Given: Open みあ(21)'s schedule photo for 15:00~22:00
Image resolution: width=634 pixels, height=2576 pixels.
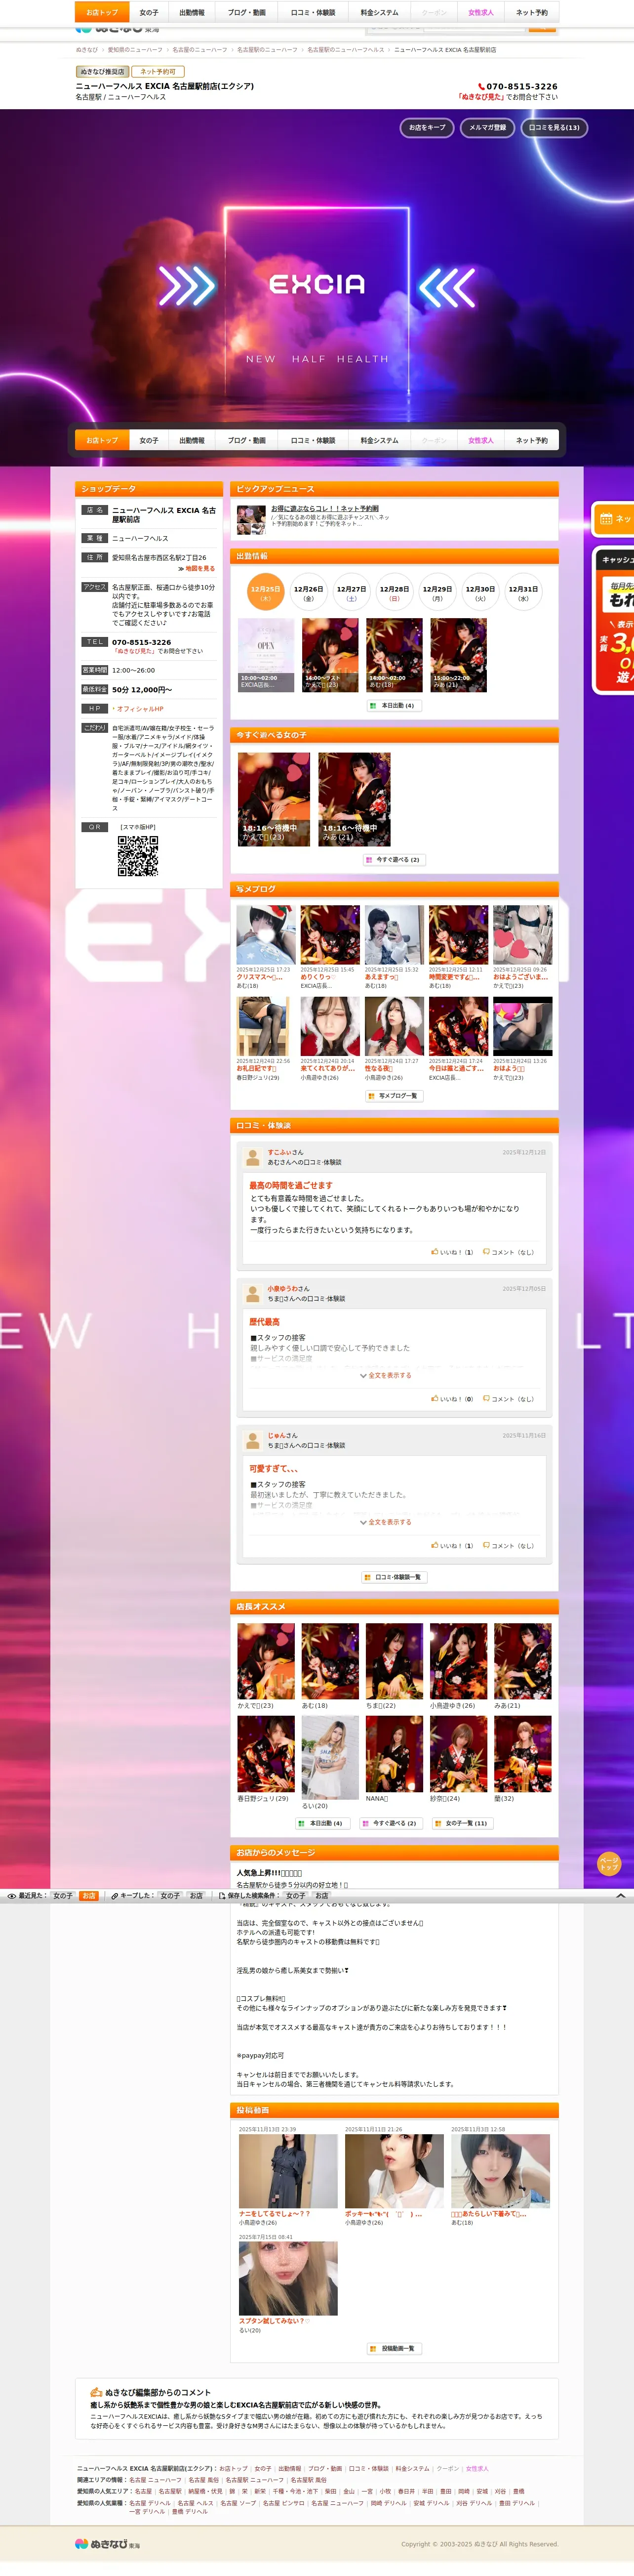Looking at the screenshot, I should 459,655.
